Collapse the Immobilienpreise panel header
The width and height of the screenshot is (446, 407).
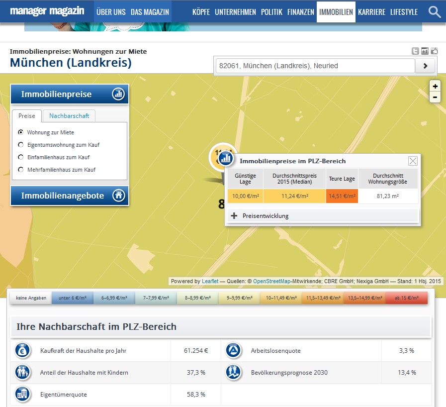tap(70, 94)
